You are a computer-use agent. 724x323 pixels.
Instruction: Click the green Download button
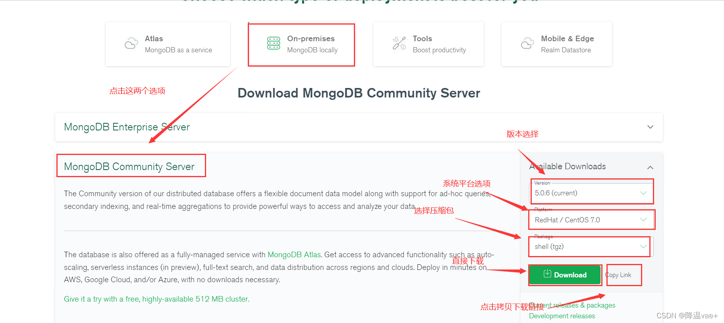(x=565, y=275)
